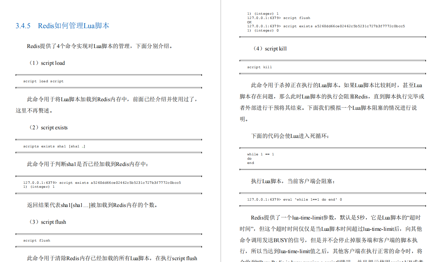Click the "OK" output line on the right page
Screen dimensions: 433x262
(x=249, y=22)
